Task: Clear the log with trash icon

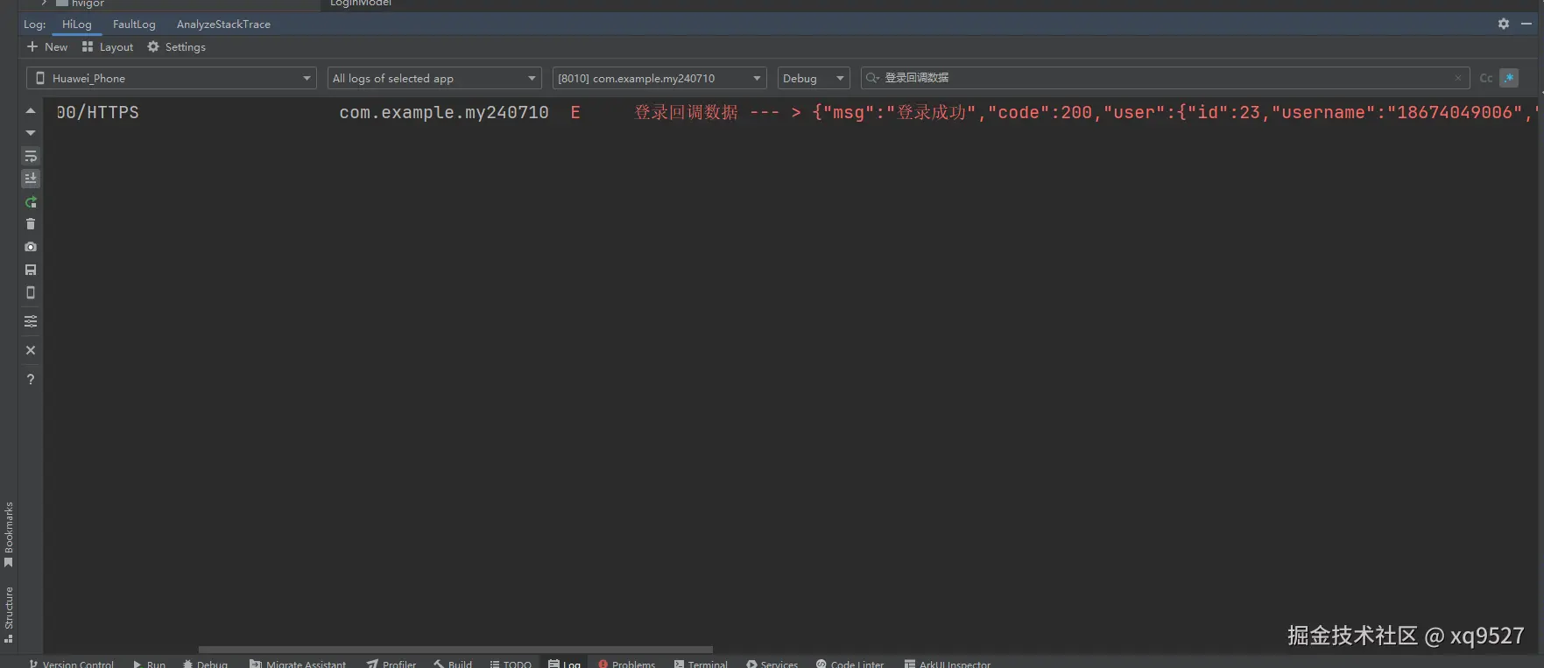Action: [x=31, y=224]
